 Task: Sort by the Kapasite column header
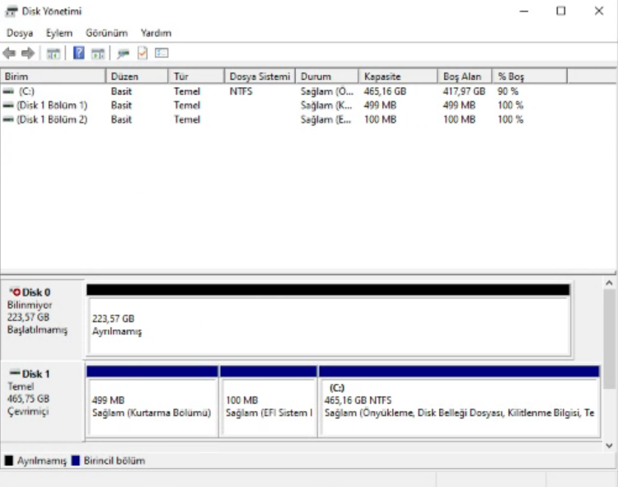pyautogui.click(x=398, y=76)
